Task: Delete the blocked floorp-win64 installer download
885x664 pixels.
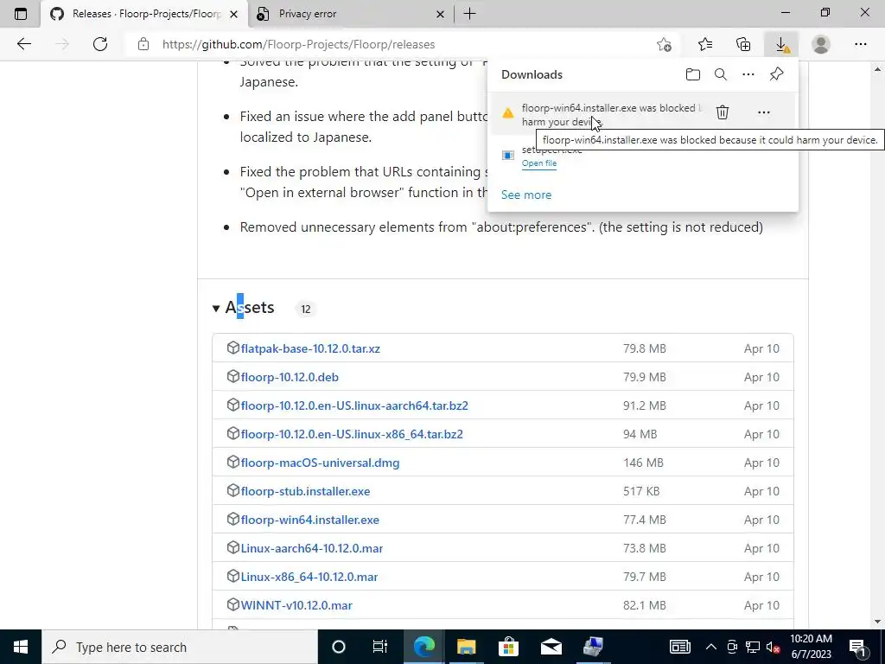Action: click(x=723, y=112)
